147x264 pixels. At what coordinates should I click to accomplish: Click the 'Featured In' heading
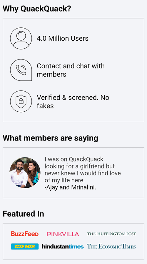[23, 214]
